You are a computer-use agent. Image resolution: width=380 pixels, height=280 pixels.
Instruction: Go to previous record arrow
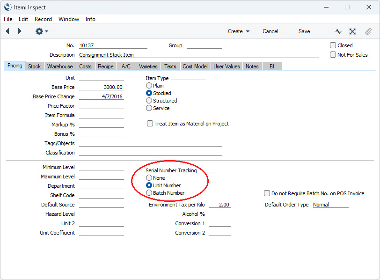[x=7, y=31]
